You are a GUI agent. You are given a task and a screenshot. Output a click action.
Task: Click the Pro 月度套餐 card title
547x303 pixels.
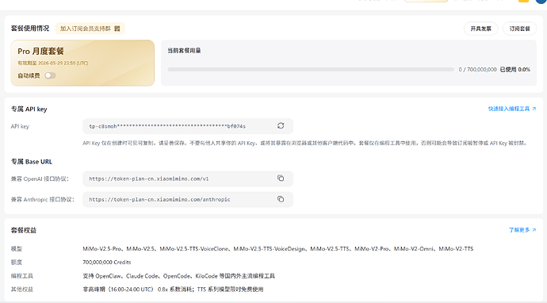click(40, 52)
